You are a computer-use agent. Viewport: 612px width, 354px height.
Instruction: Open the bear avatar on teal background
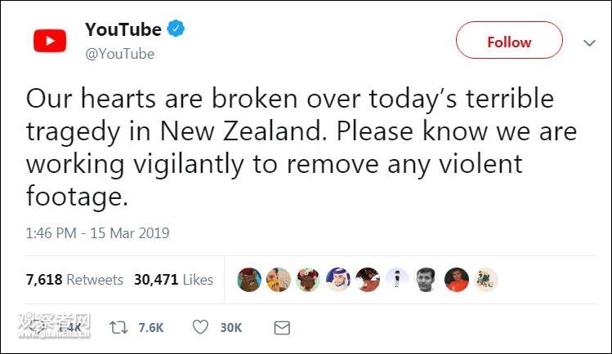point(249,280)
